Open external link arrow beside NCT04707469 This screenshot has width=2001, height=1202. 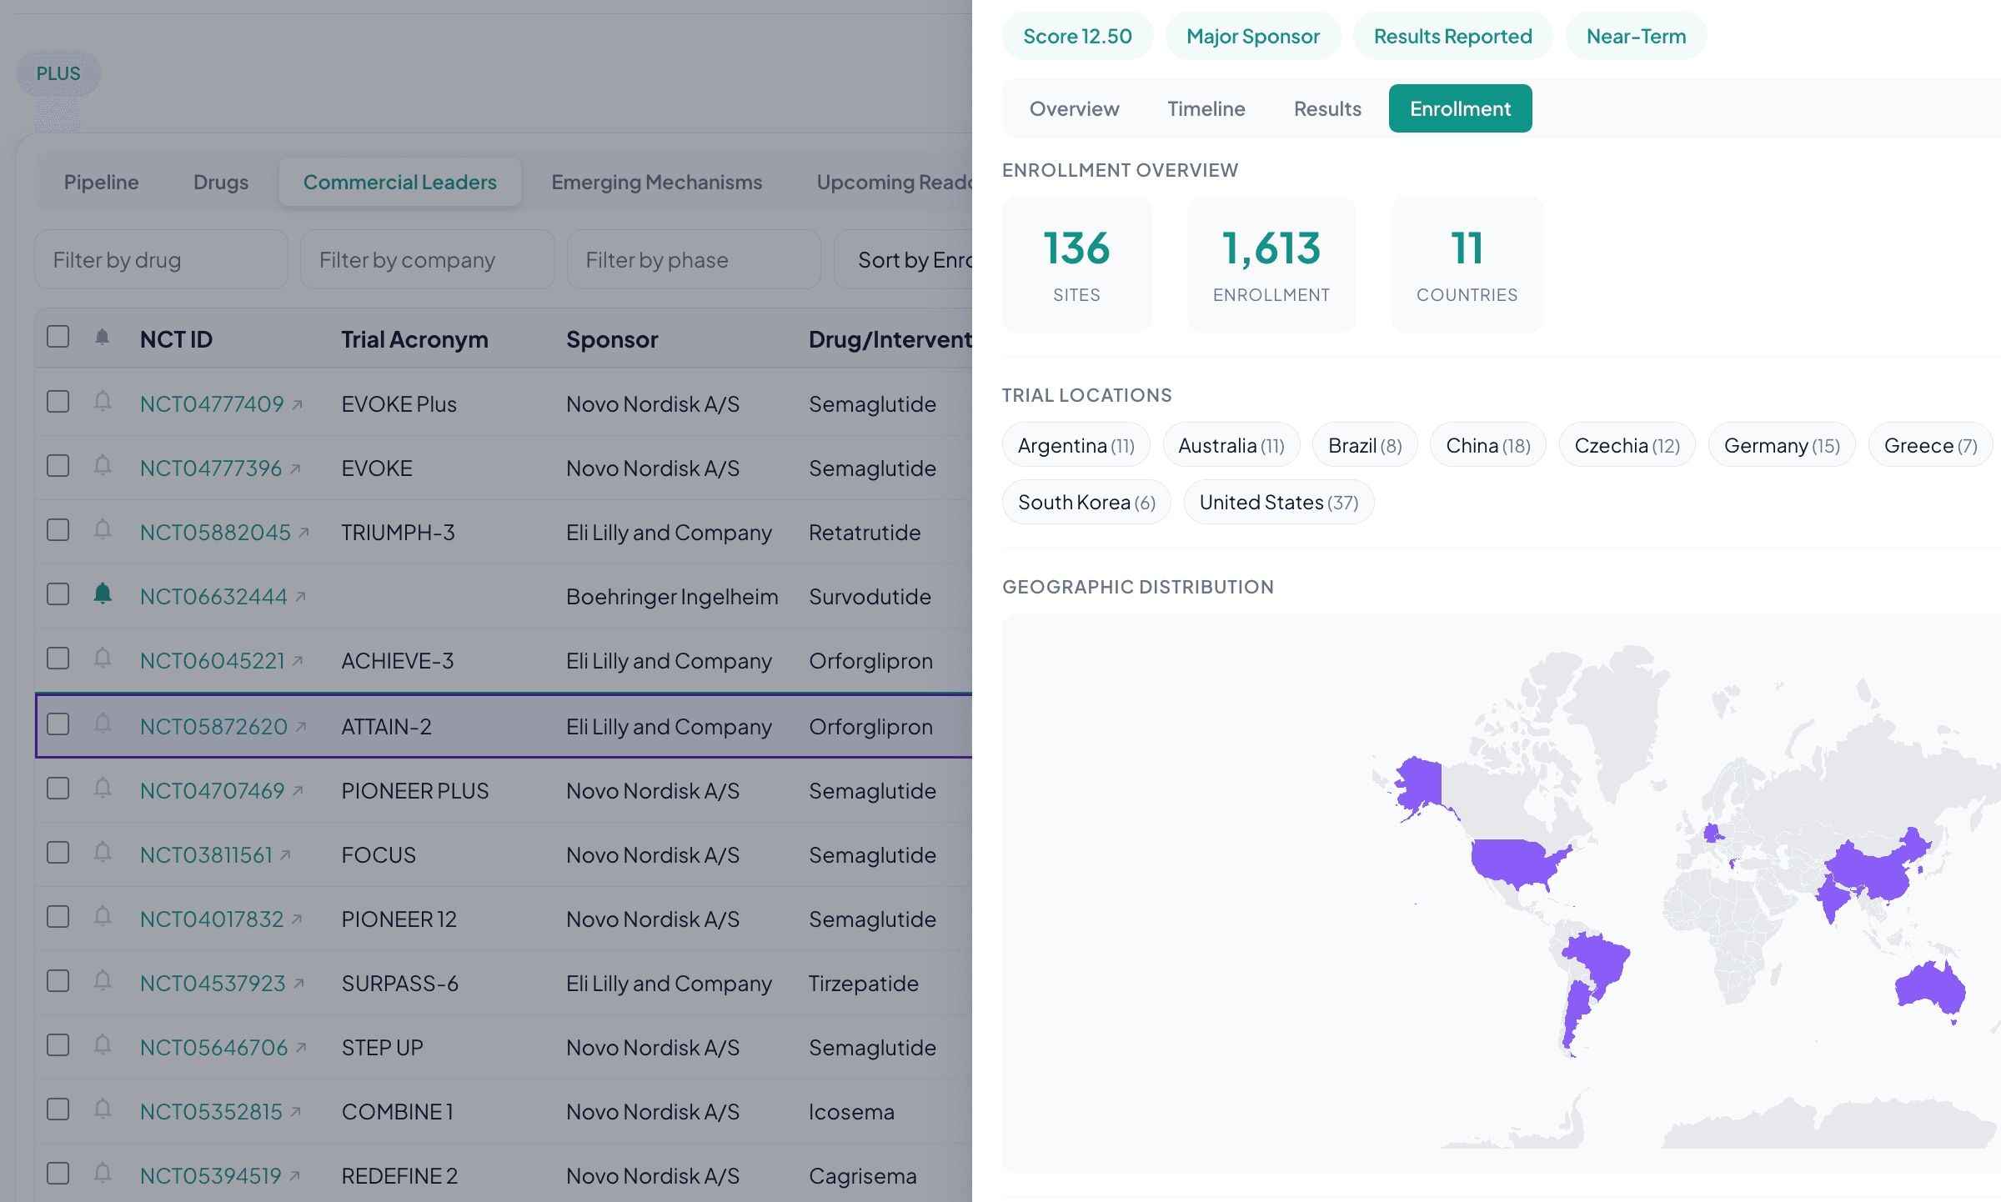298,791
